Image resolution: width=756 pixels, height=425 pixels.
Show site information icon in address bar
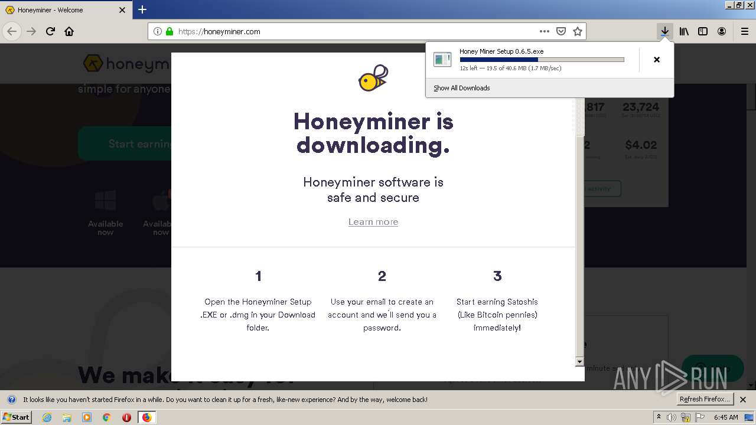(x=158, y=31)
